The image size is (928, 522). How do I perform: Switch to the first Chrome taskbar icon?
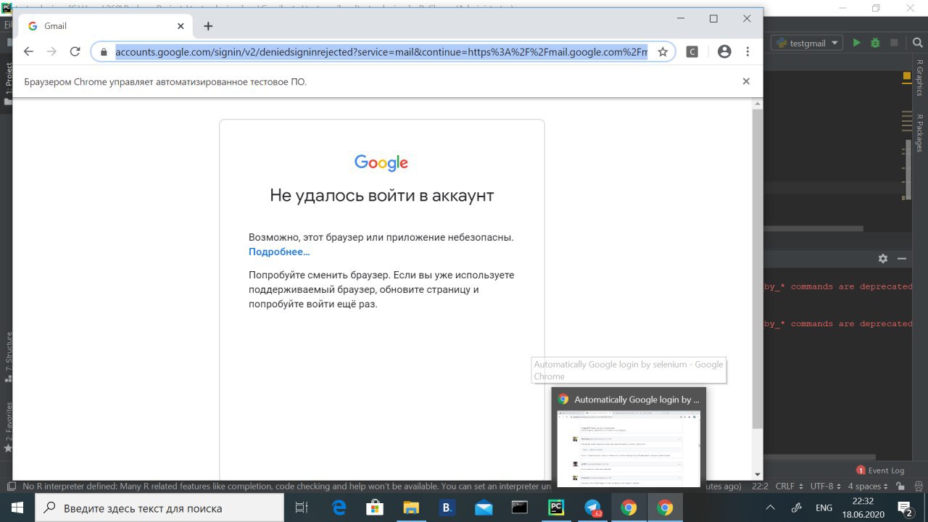(x=629, y=507)
